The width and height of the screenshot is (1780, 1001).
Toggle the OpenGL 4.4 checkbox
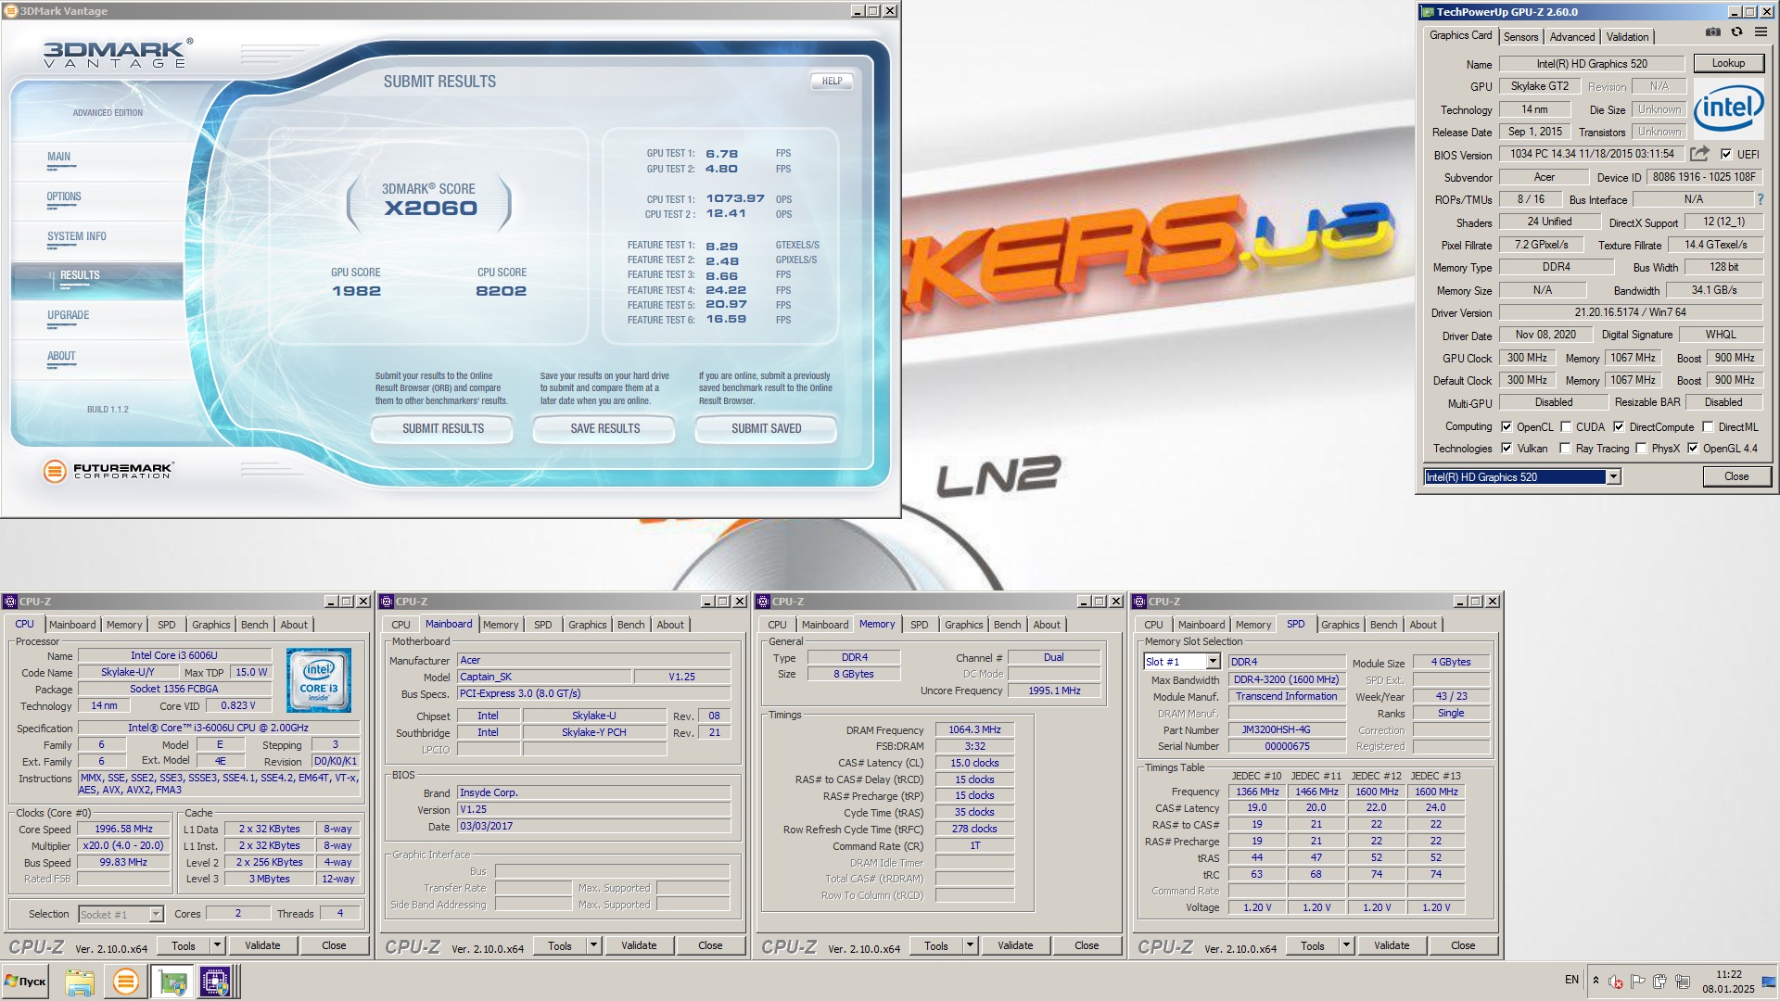tap(1693, 448)
